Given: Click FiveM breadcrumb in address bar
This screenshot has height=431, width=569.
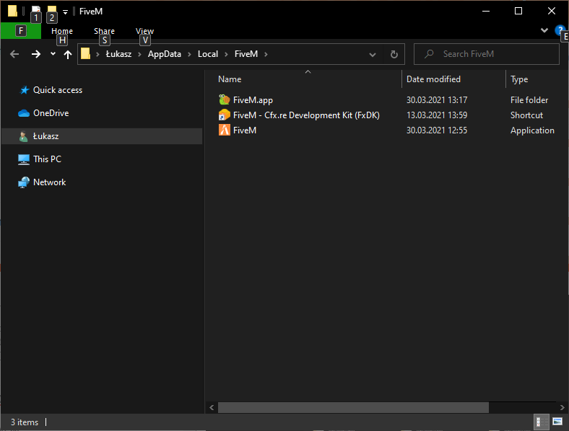Looking at the screenshot, I should point(246,54).
